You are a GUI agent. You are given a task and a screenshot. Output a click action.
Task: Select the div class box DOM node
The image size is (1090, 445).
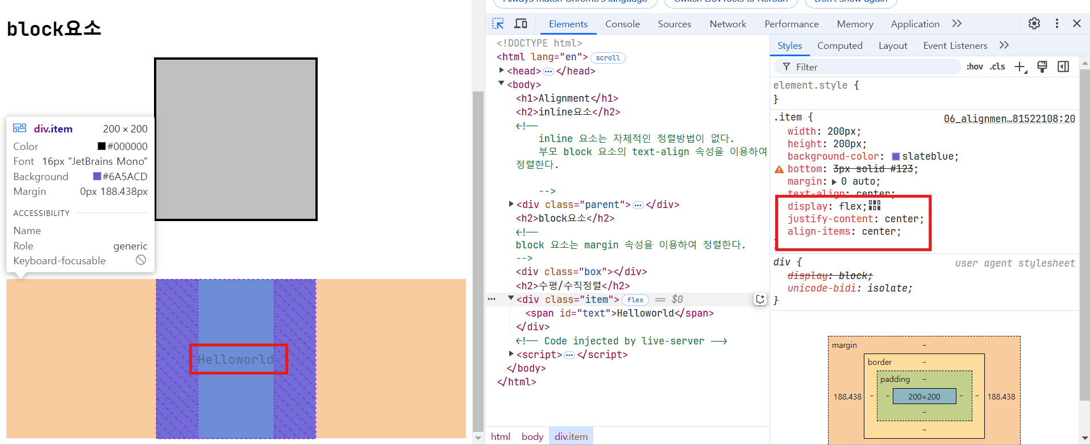pyautogui.click(x=581, y=272)
